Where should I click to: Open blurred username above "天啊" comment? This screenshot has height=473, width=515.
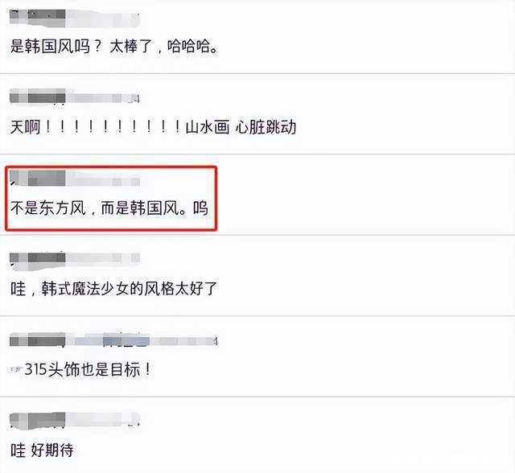74,98
